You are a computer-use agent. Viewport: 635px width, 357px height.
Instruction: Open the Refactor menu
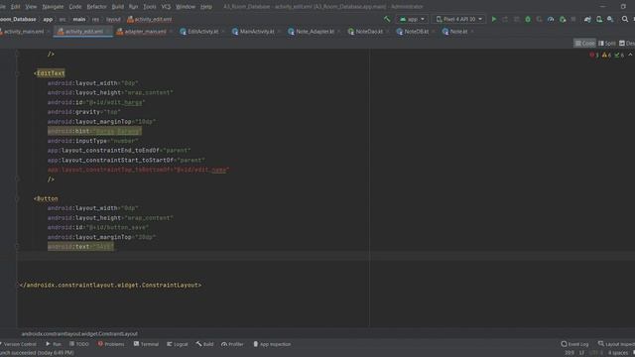click(x=97, y=7)
